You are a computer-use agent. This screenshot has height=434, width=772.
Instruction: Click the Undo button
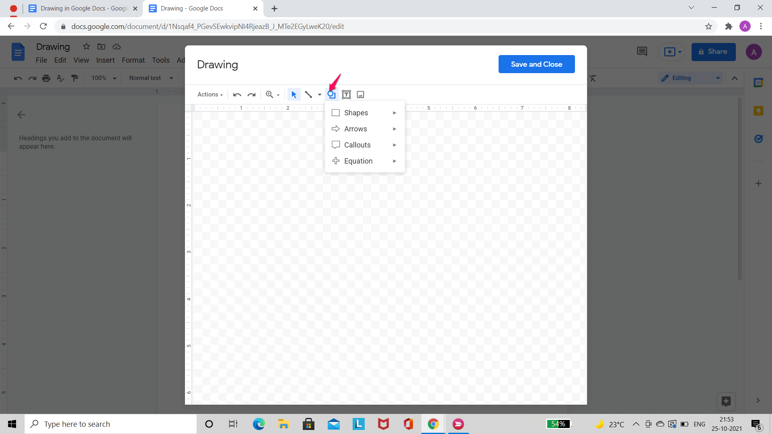(236, 94)
